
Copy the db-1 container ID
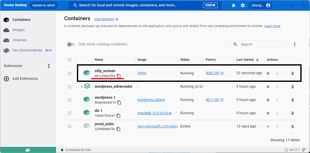118,116
